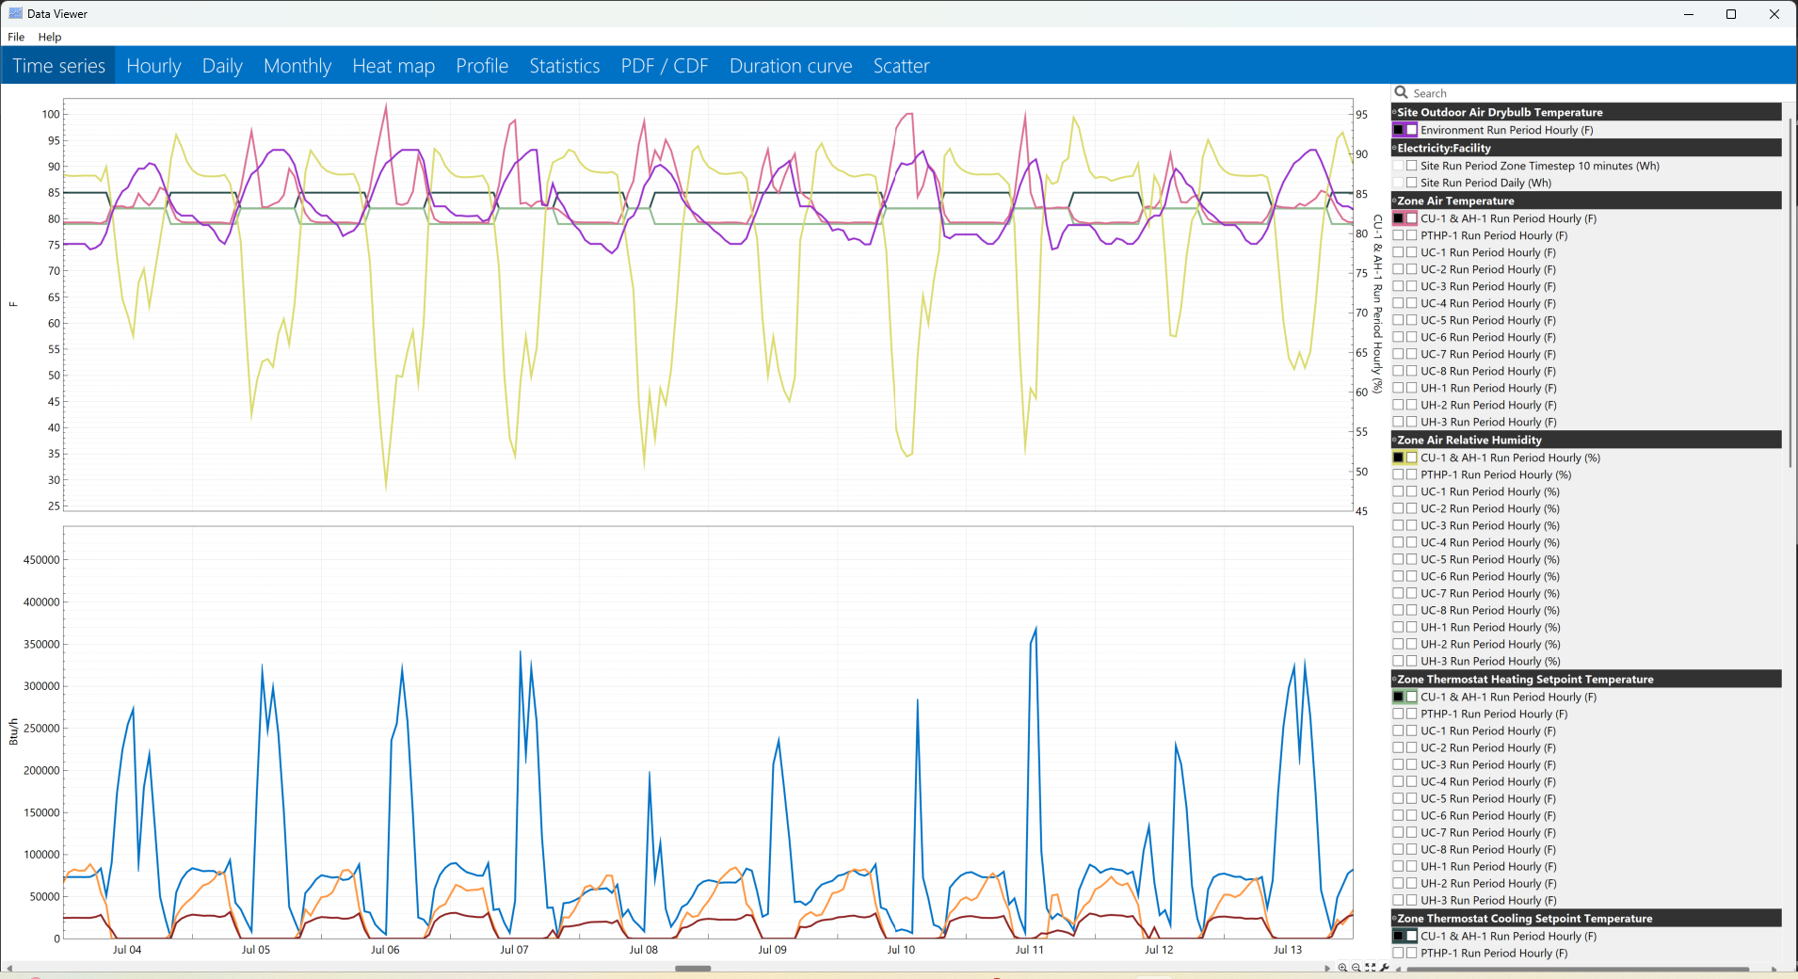The image size is (1798, 979).
Task: Toggle Site Run Period Daily (Wh) checkbox
Action: 1411,183
